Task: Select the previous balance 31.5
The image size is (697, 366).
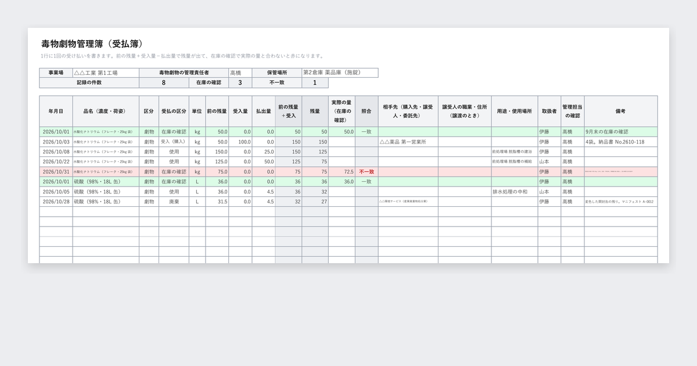Action: click(217, 202)
